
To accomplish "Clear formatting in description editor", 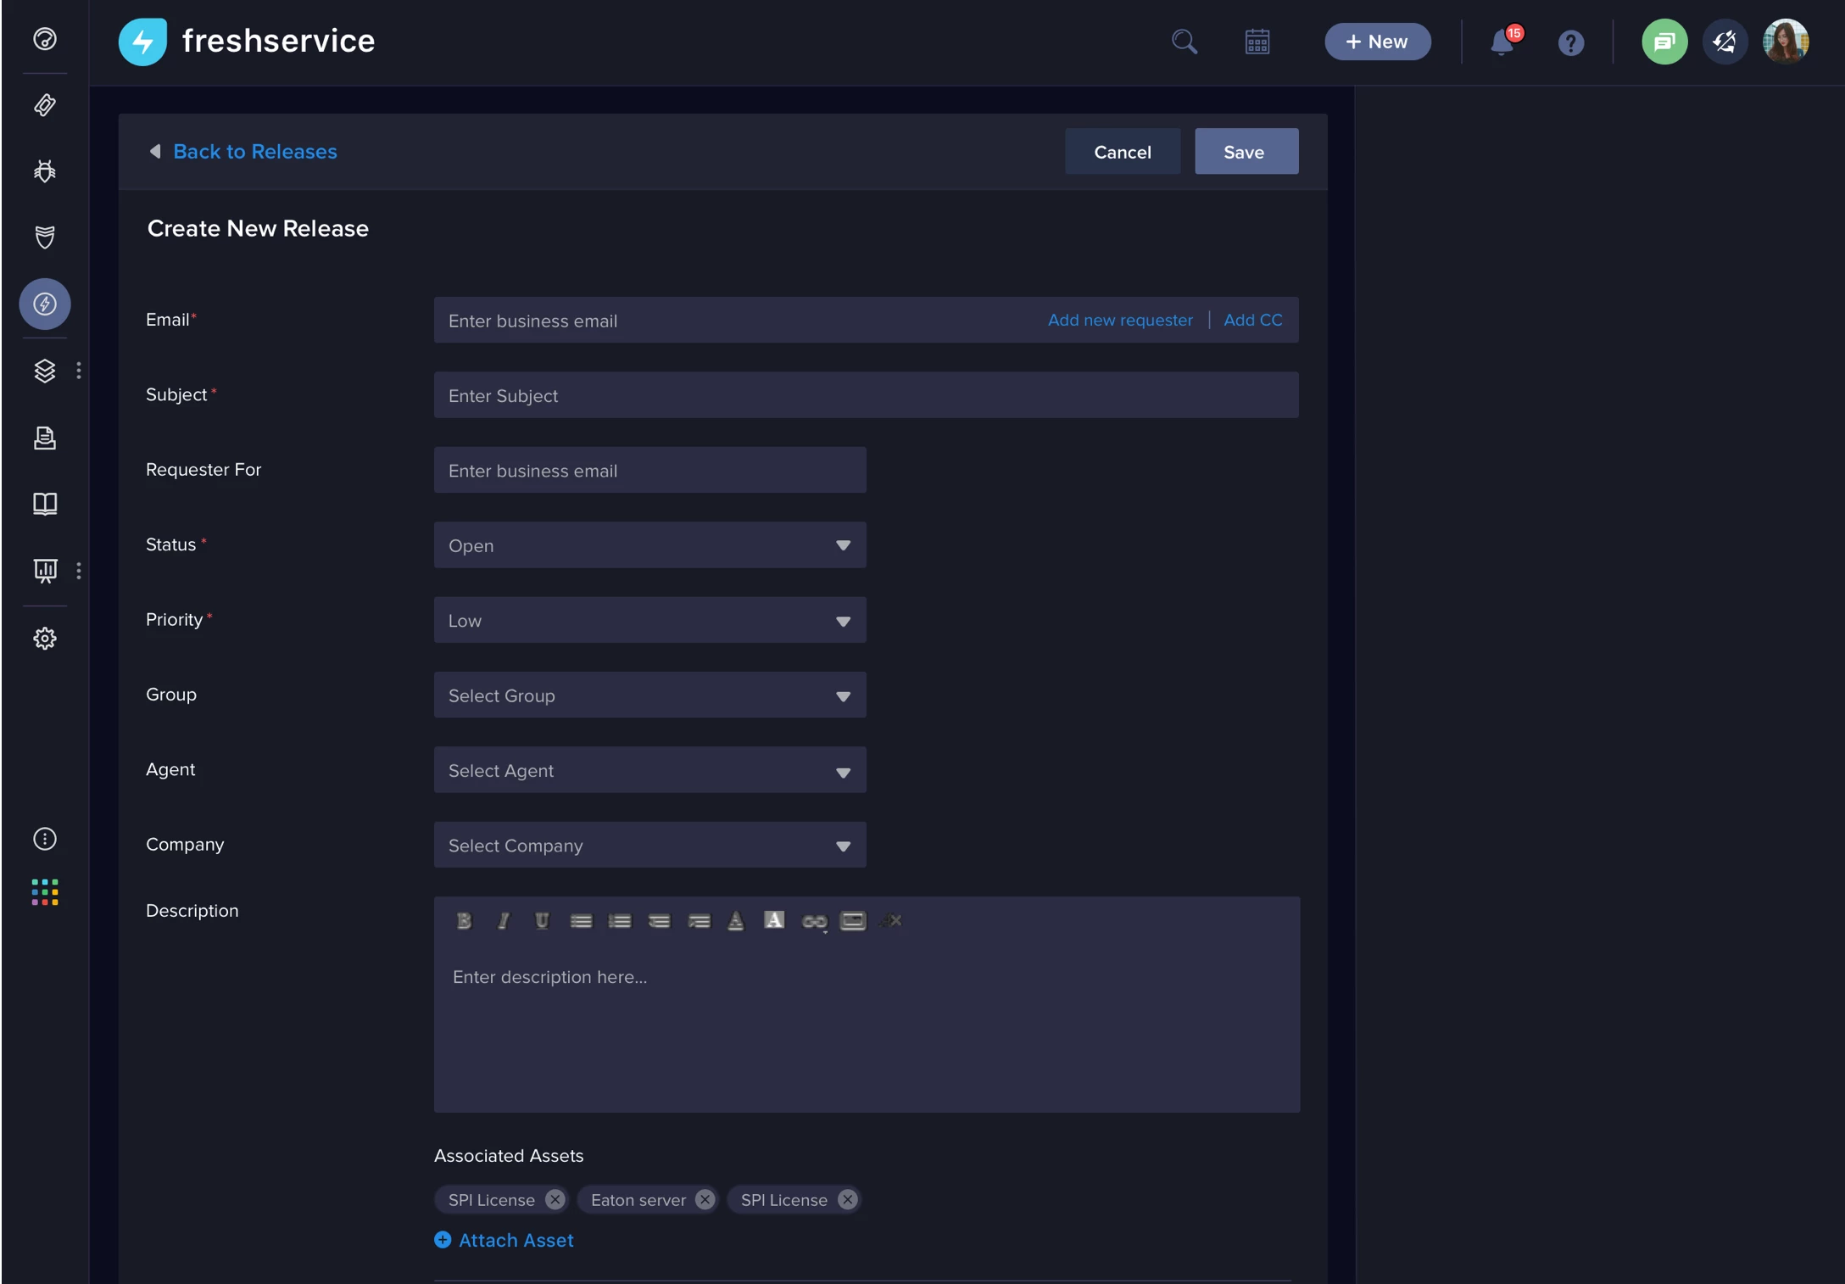I will pyautogui.click(x=891, y=921).
